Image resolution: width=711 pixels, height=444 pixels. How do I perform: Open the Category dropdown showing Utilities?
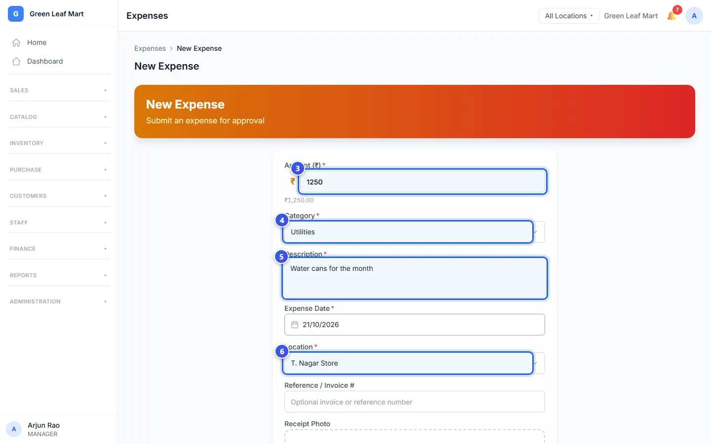(415, 232)
